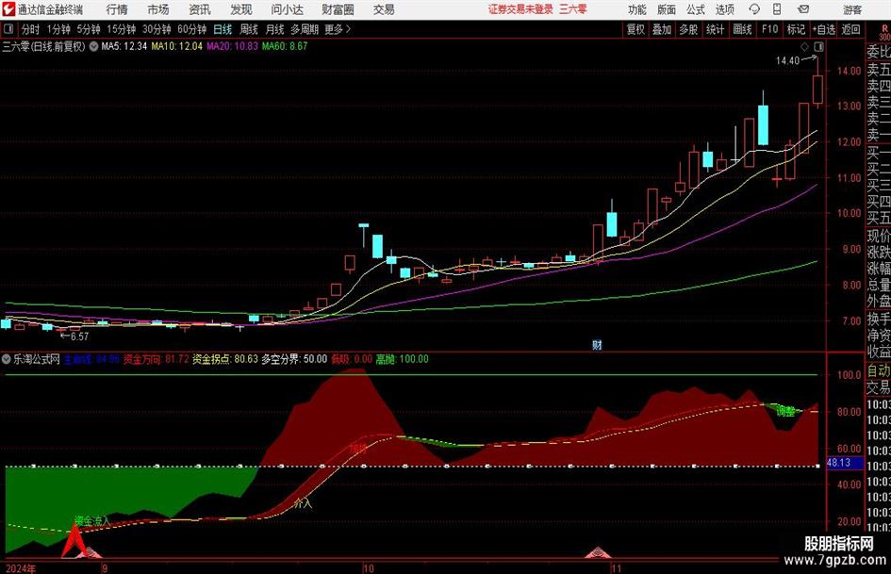
Task: Open the 资讯 menu
Action: point(200,9)
